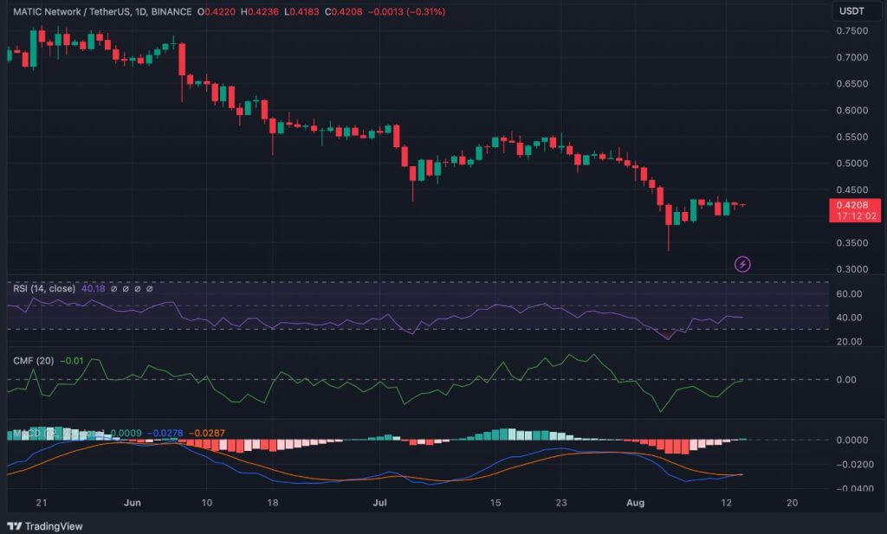Click the 60.00 RSI axis label
The height and width of the screenshot is (534, 887).
click(x=849, y=294)
